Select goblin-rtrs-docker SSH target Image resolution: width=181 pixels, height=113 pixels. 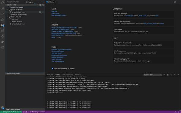[17, 7]
